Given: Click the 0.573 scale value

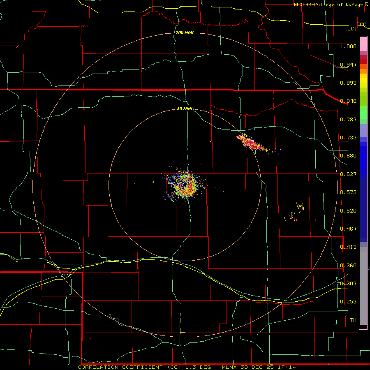Looking at the screenshot, I should [348, 192].
